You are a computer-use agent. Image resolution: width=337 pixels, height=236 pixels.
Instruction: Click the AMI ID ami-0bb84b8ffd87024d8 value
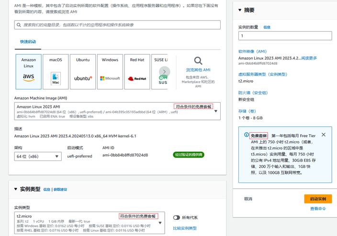[x=125, y=155]
